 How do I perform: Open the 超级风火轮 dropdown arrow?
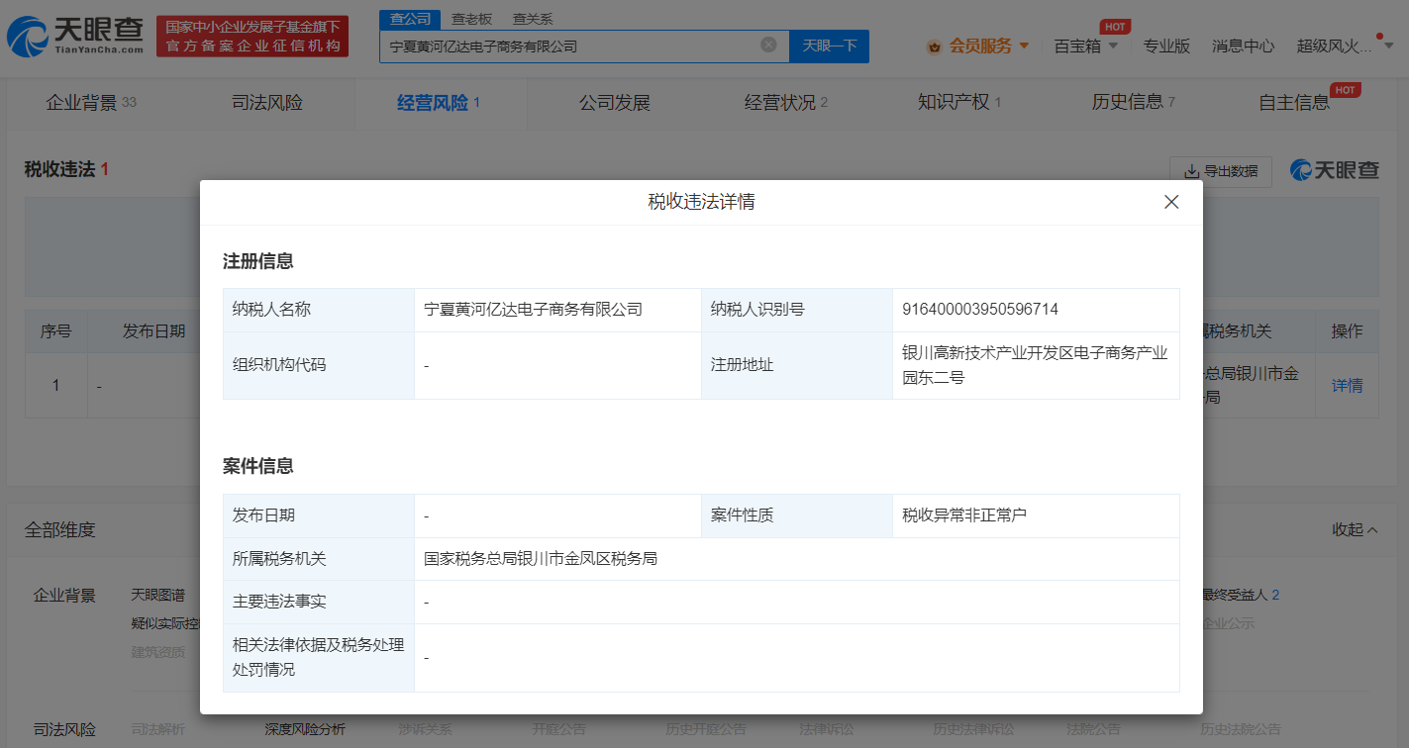tap(1390, 47)
